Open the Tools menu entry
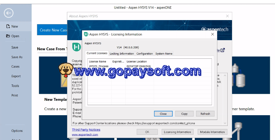Screen dimensions: 275x140 15,86
